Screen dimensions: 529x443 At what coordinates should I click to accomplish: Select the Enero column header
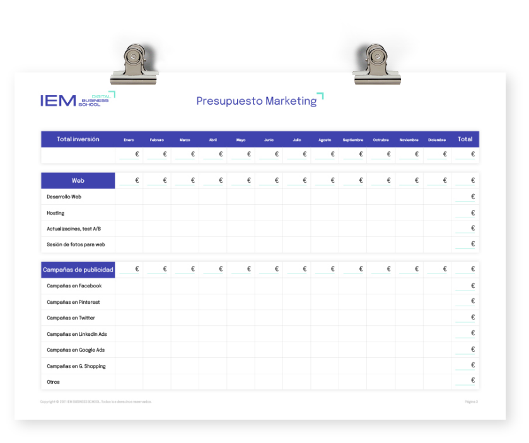tap(129, 140)
